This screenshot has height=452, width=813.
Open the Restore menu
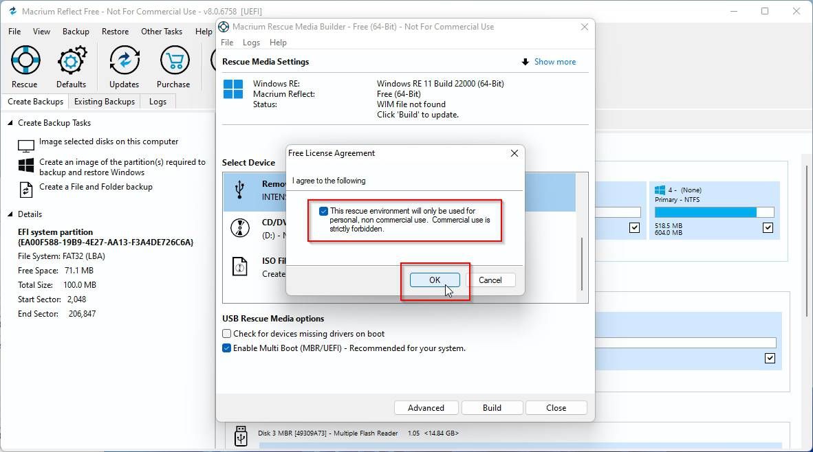coord(115,32)
